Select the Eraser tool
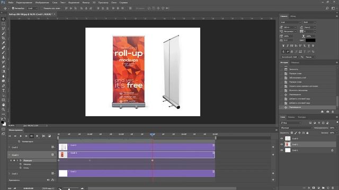 pyautogui.click(x=3, y=66)
